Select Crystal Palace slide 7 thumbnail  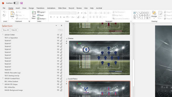click(x=99, y=89)
